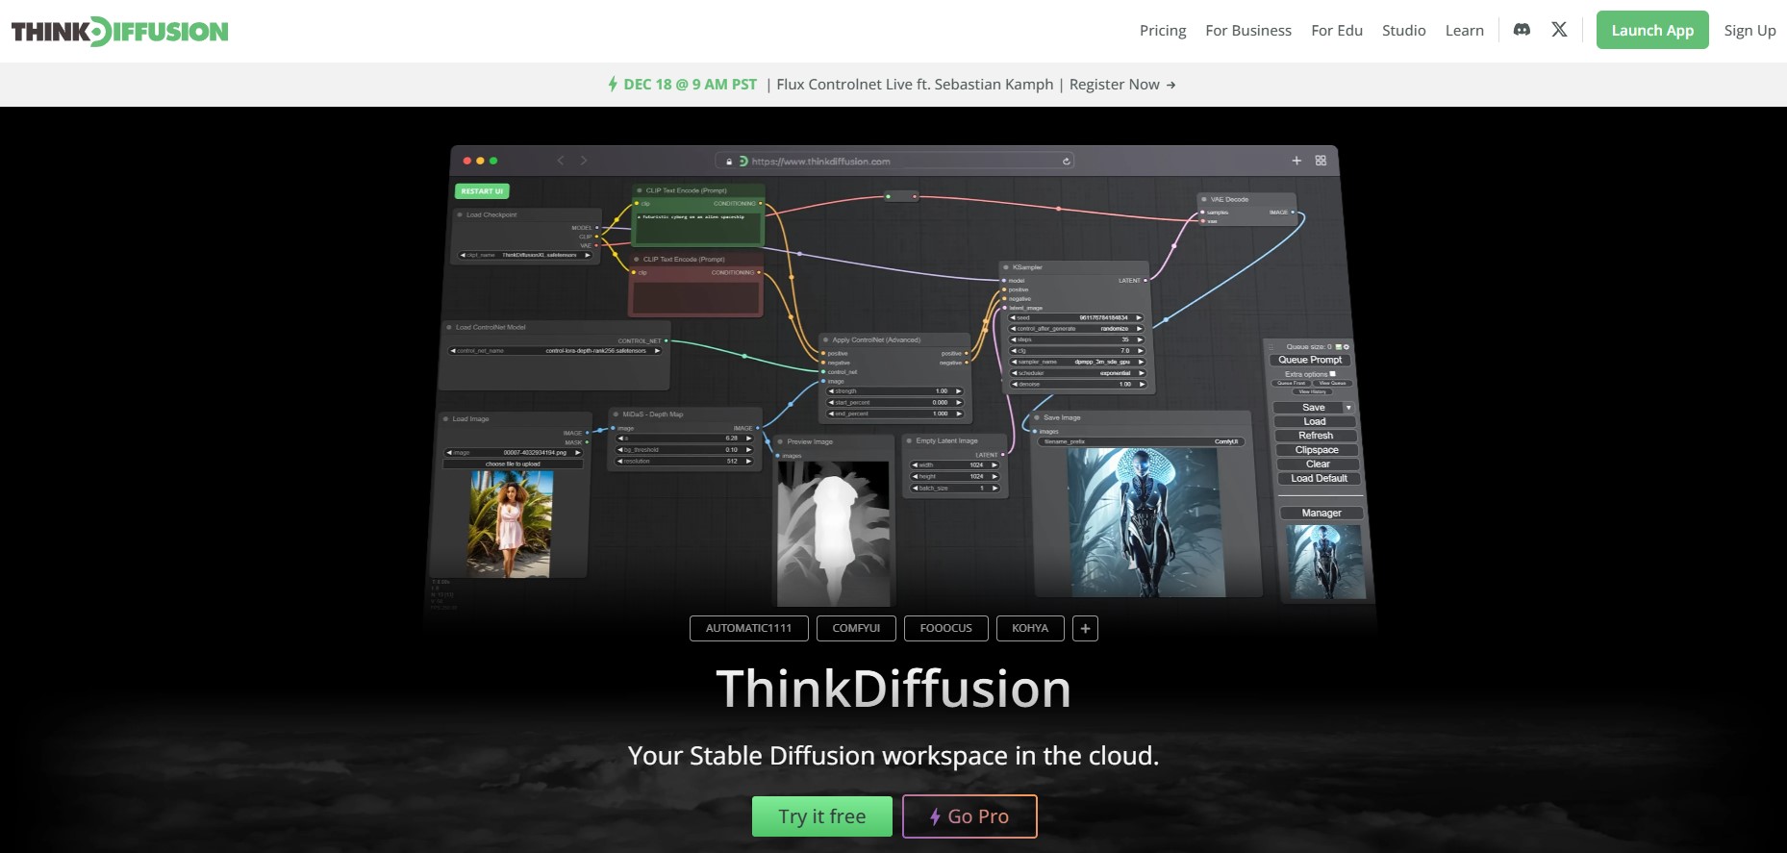
Task: Open the Save dropdown arrow in the preview
Action: 1348,408
